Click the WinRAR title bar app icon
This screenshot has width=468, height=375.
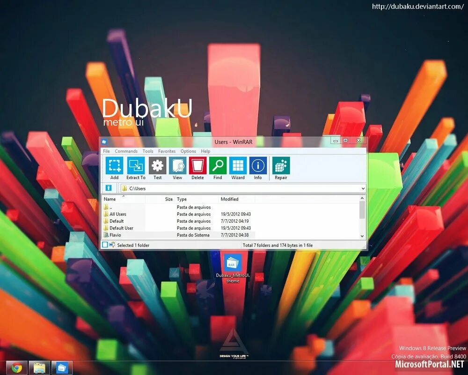pos(104,142)
